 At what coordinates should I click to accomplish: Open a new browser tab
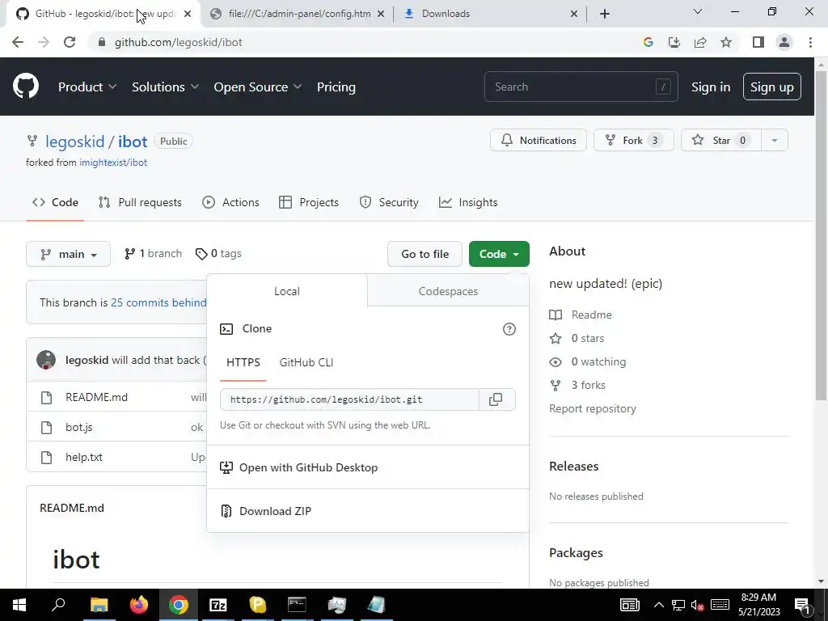[605, 14]
